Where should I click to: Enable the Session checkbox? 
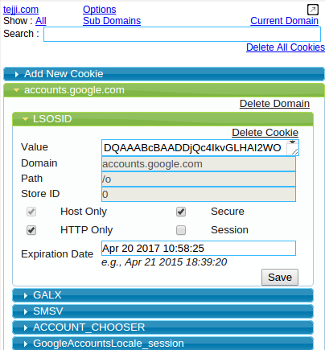(x=181, y=230)
